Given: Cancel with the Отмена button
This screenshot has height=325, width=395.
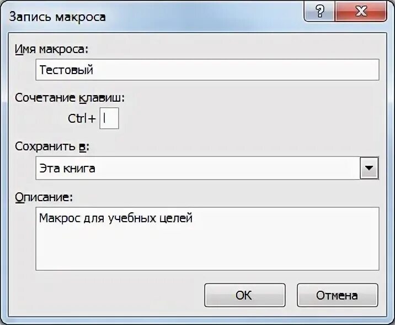Looking at the screenshot, I should click(337, 295).
